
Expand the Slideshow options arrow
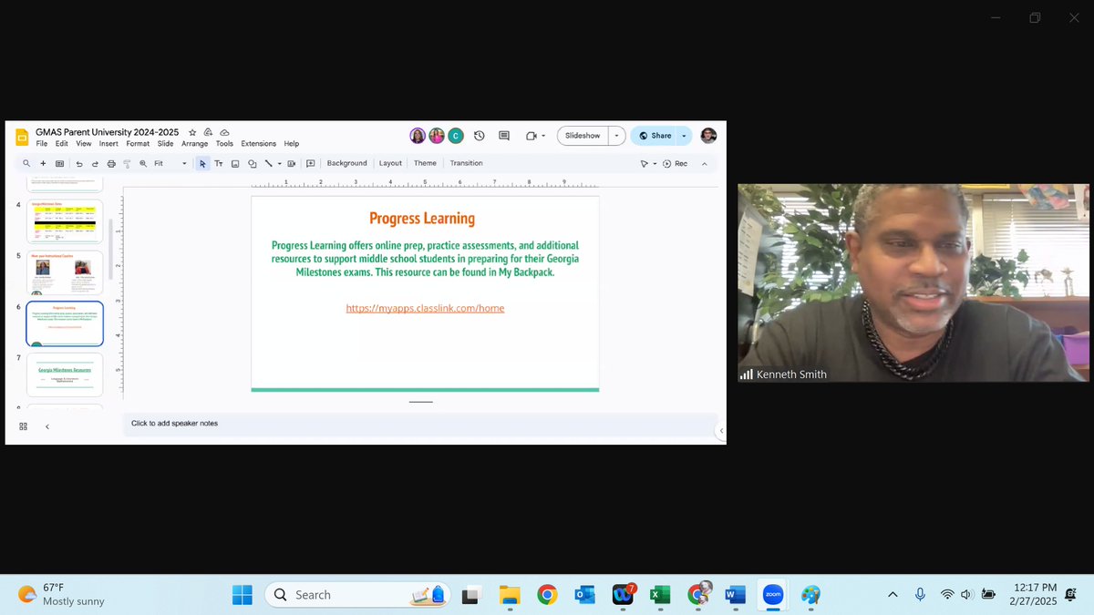point(616,135)
